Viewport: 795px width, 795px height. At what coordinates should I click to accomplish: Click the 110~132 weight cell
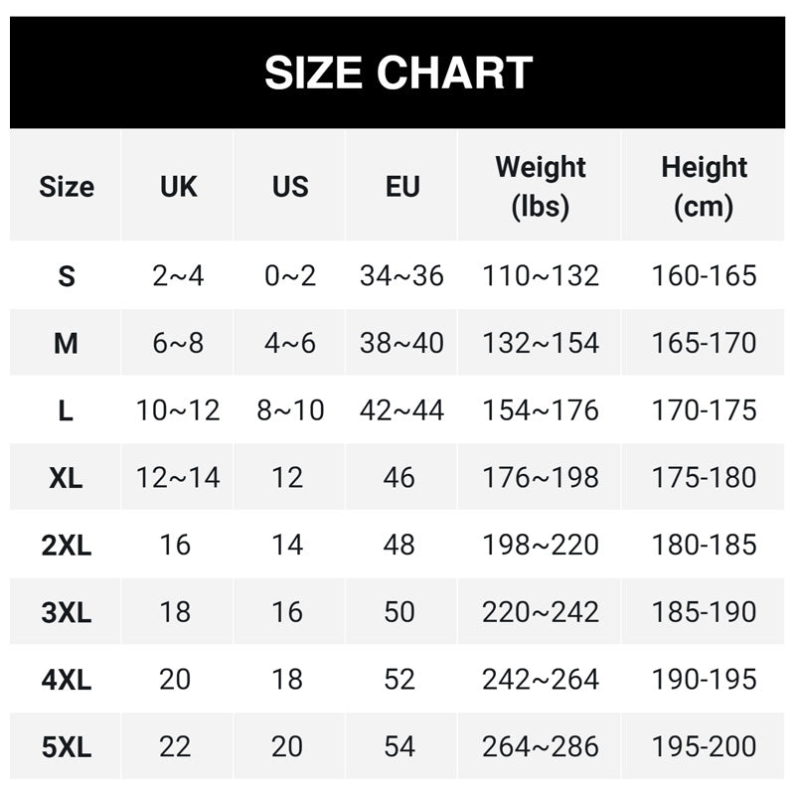pos(541,275)
